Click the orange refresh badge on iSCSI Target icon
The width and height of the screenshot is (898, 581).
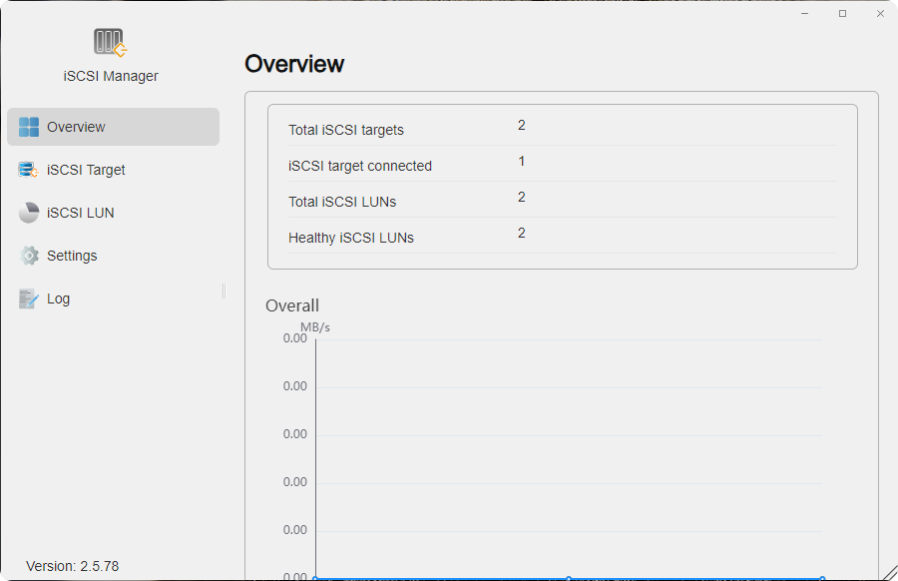click(x=33, y=175)
